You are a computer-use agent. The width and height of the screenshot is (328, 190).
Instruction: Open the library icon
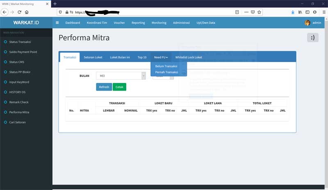(x=300, y=12)
